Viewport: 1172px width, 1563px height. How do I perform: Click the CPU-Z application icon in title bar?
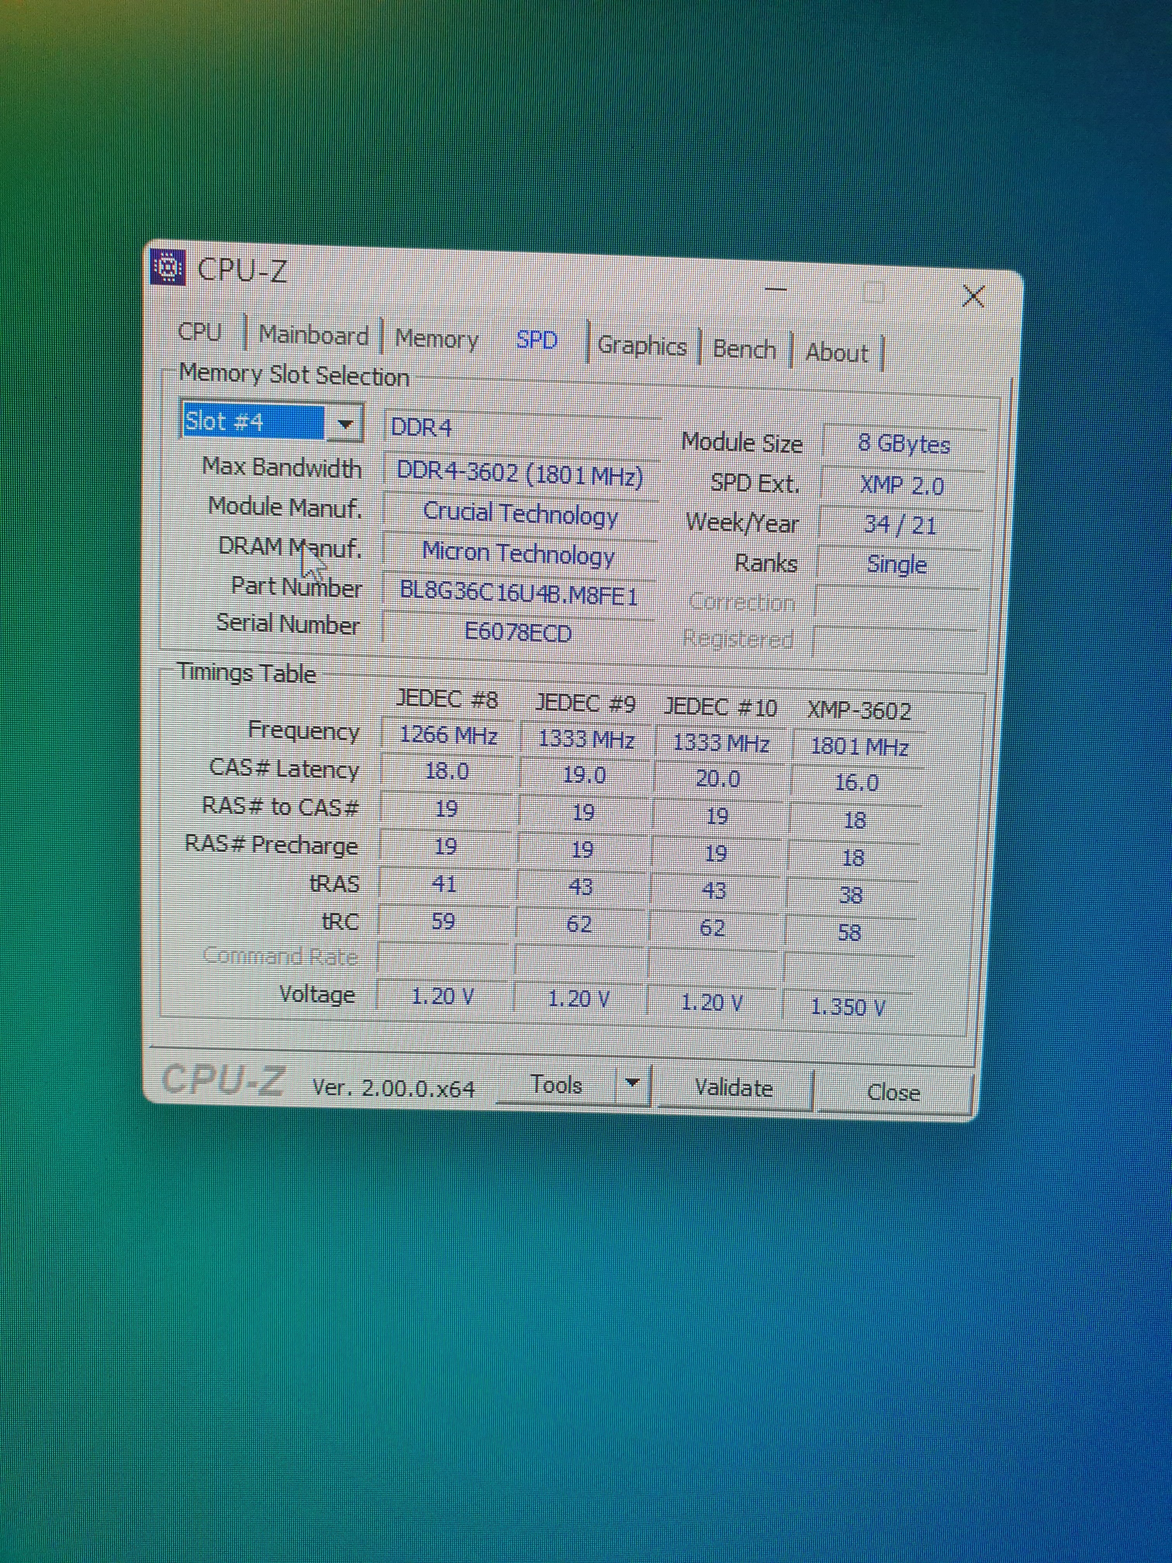click(x=168, y=267)
